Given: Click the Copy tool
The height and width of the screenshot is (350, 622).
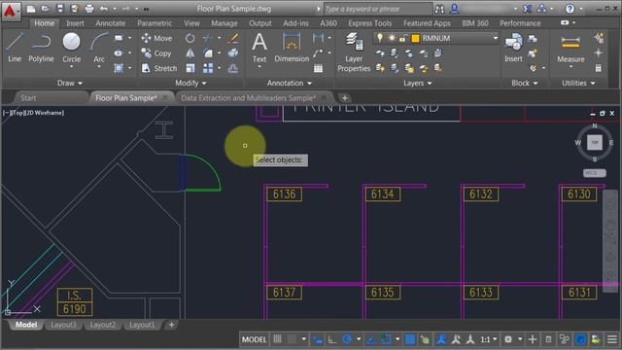Looking at the screenshot, I should 157,53.
